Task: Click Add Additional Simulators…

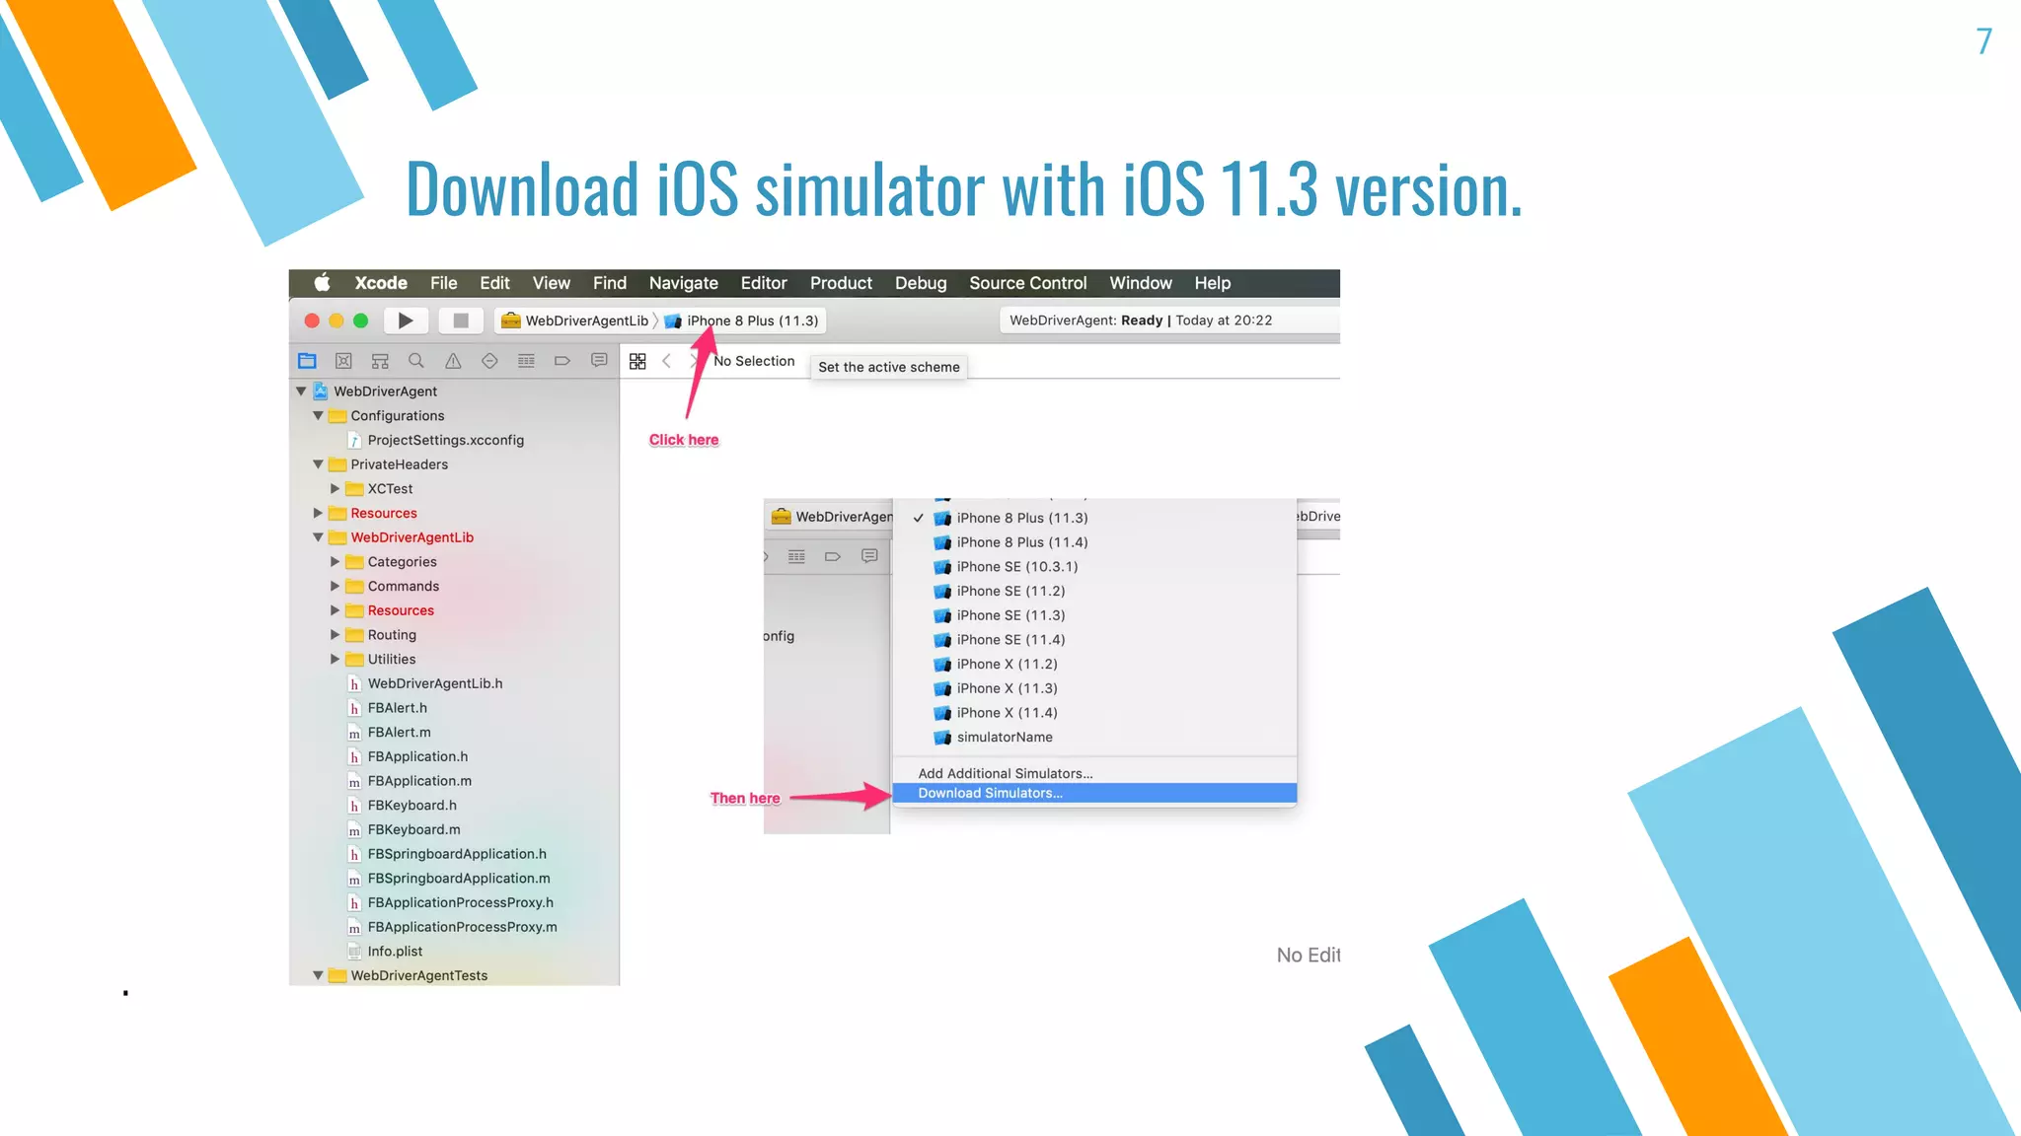Action: click(1093, 773)
